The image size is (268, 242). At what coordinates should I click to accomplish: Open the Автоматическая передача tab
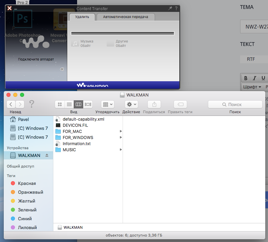click(125, 17)
